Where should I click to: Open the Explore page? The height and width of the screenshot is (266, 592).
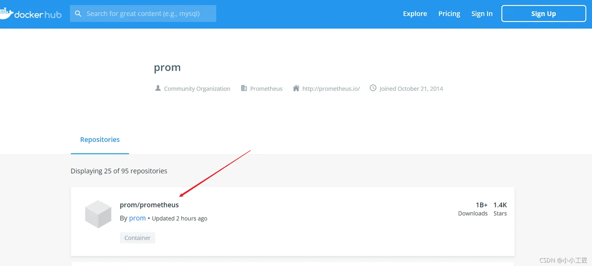415,14
